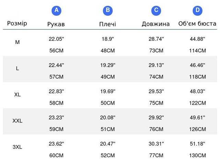Choose size L row label

tap(18, 68)
